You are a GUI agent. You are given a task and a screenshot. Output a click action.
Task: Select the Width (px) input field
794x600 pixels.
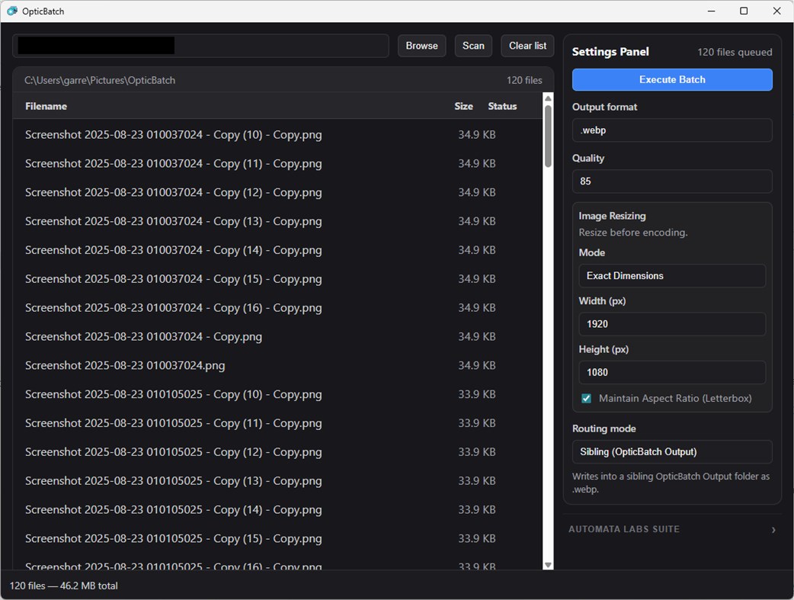tap(671, 324)
